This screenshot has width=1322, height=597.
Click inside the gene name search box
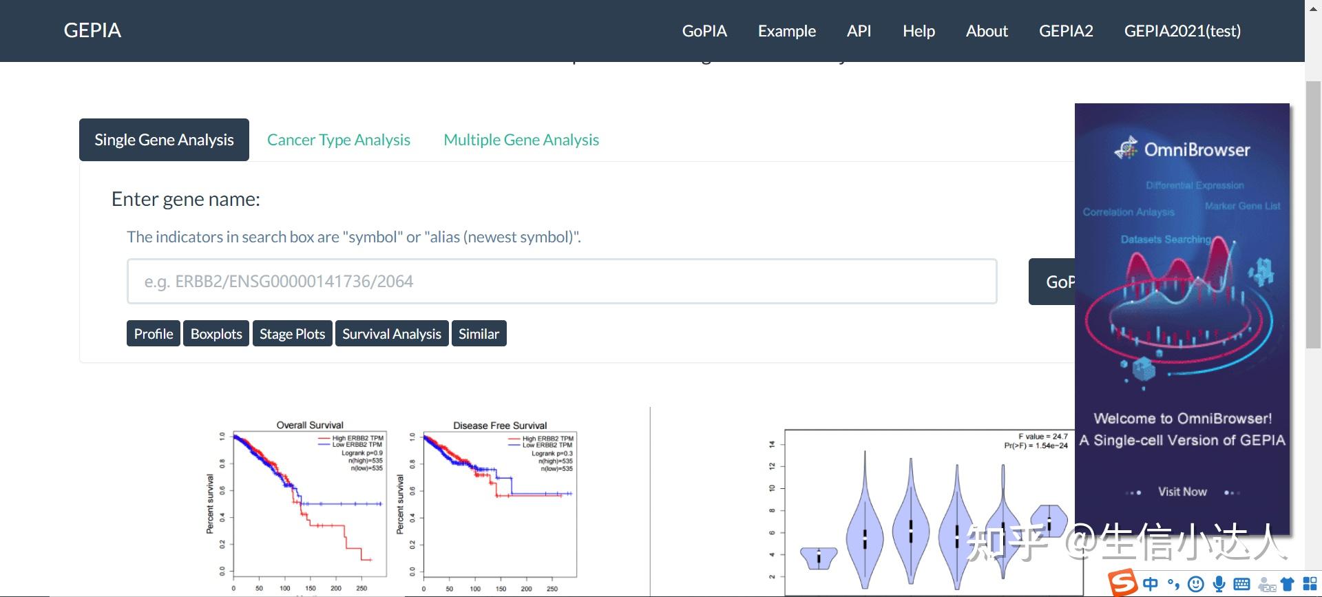click(x=561, y=281)
